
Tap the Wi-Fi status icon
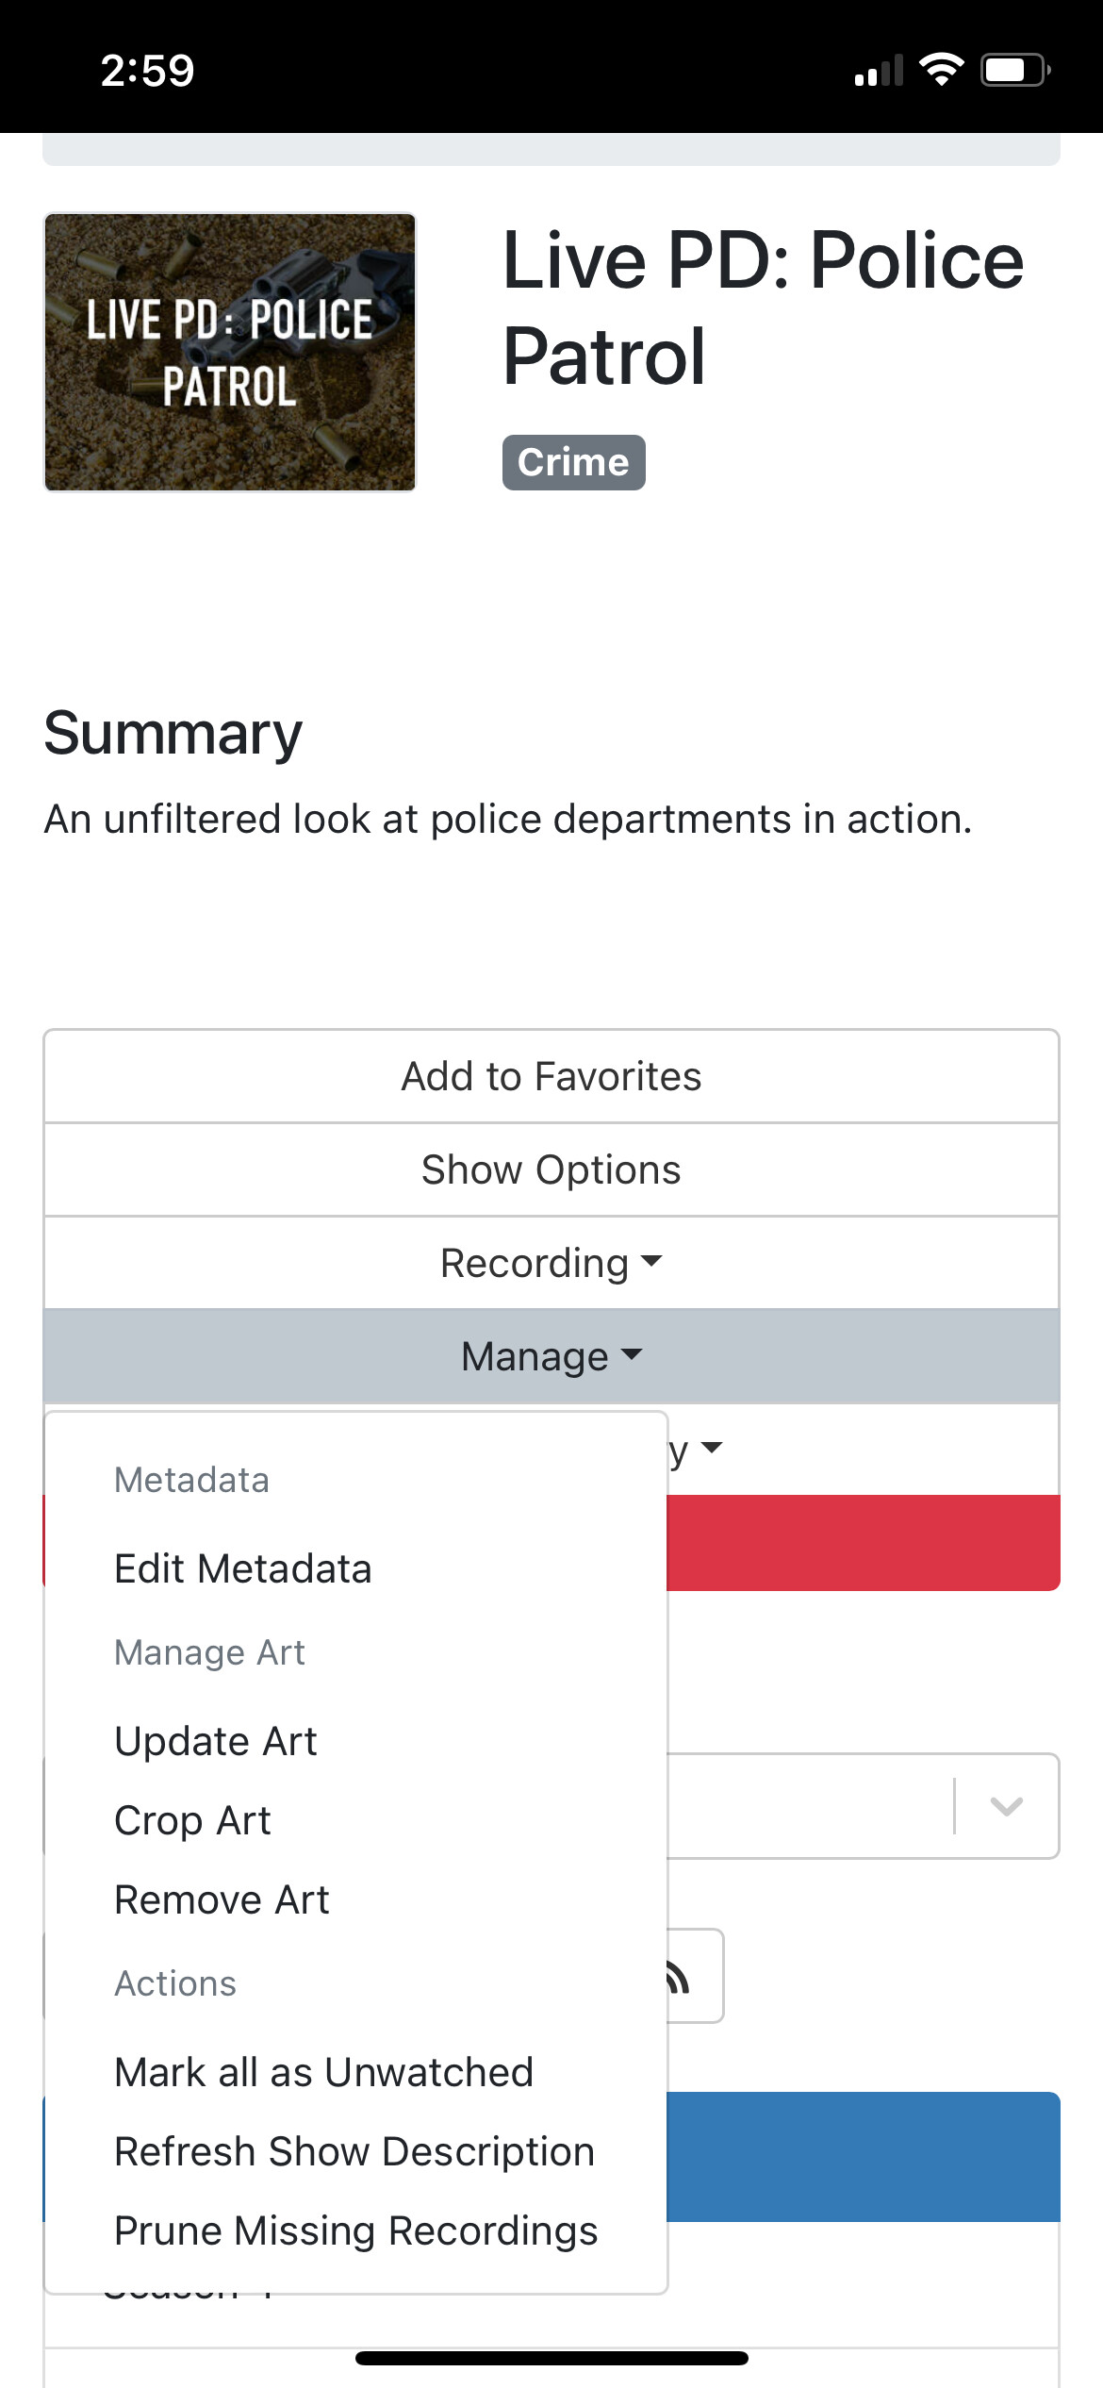[x=941, y=71]
